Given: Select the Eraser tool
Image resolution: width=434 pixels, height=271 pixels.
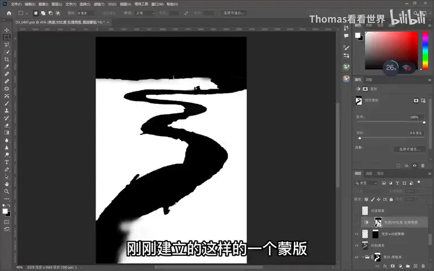Looking at the screenshot, I should [x=7, y=125].
